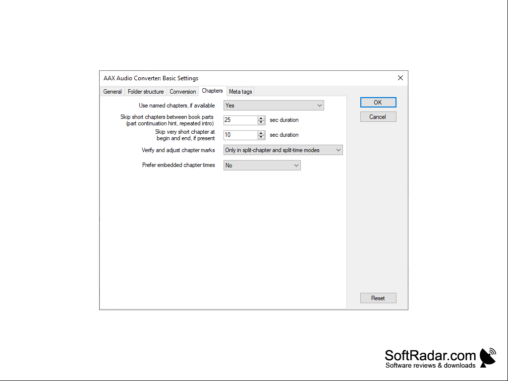Click the Cancel button

click(378, 117)
